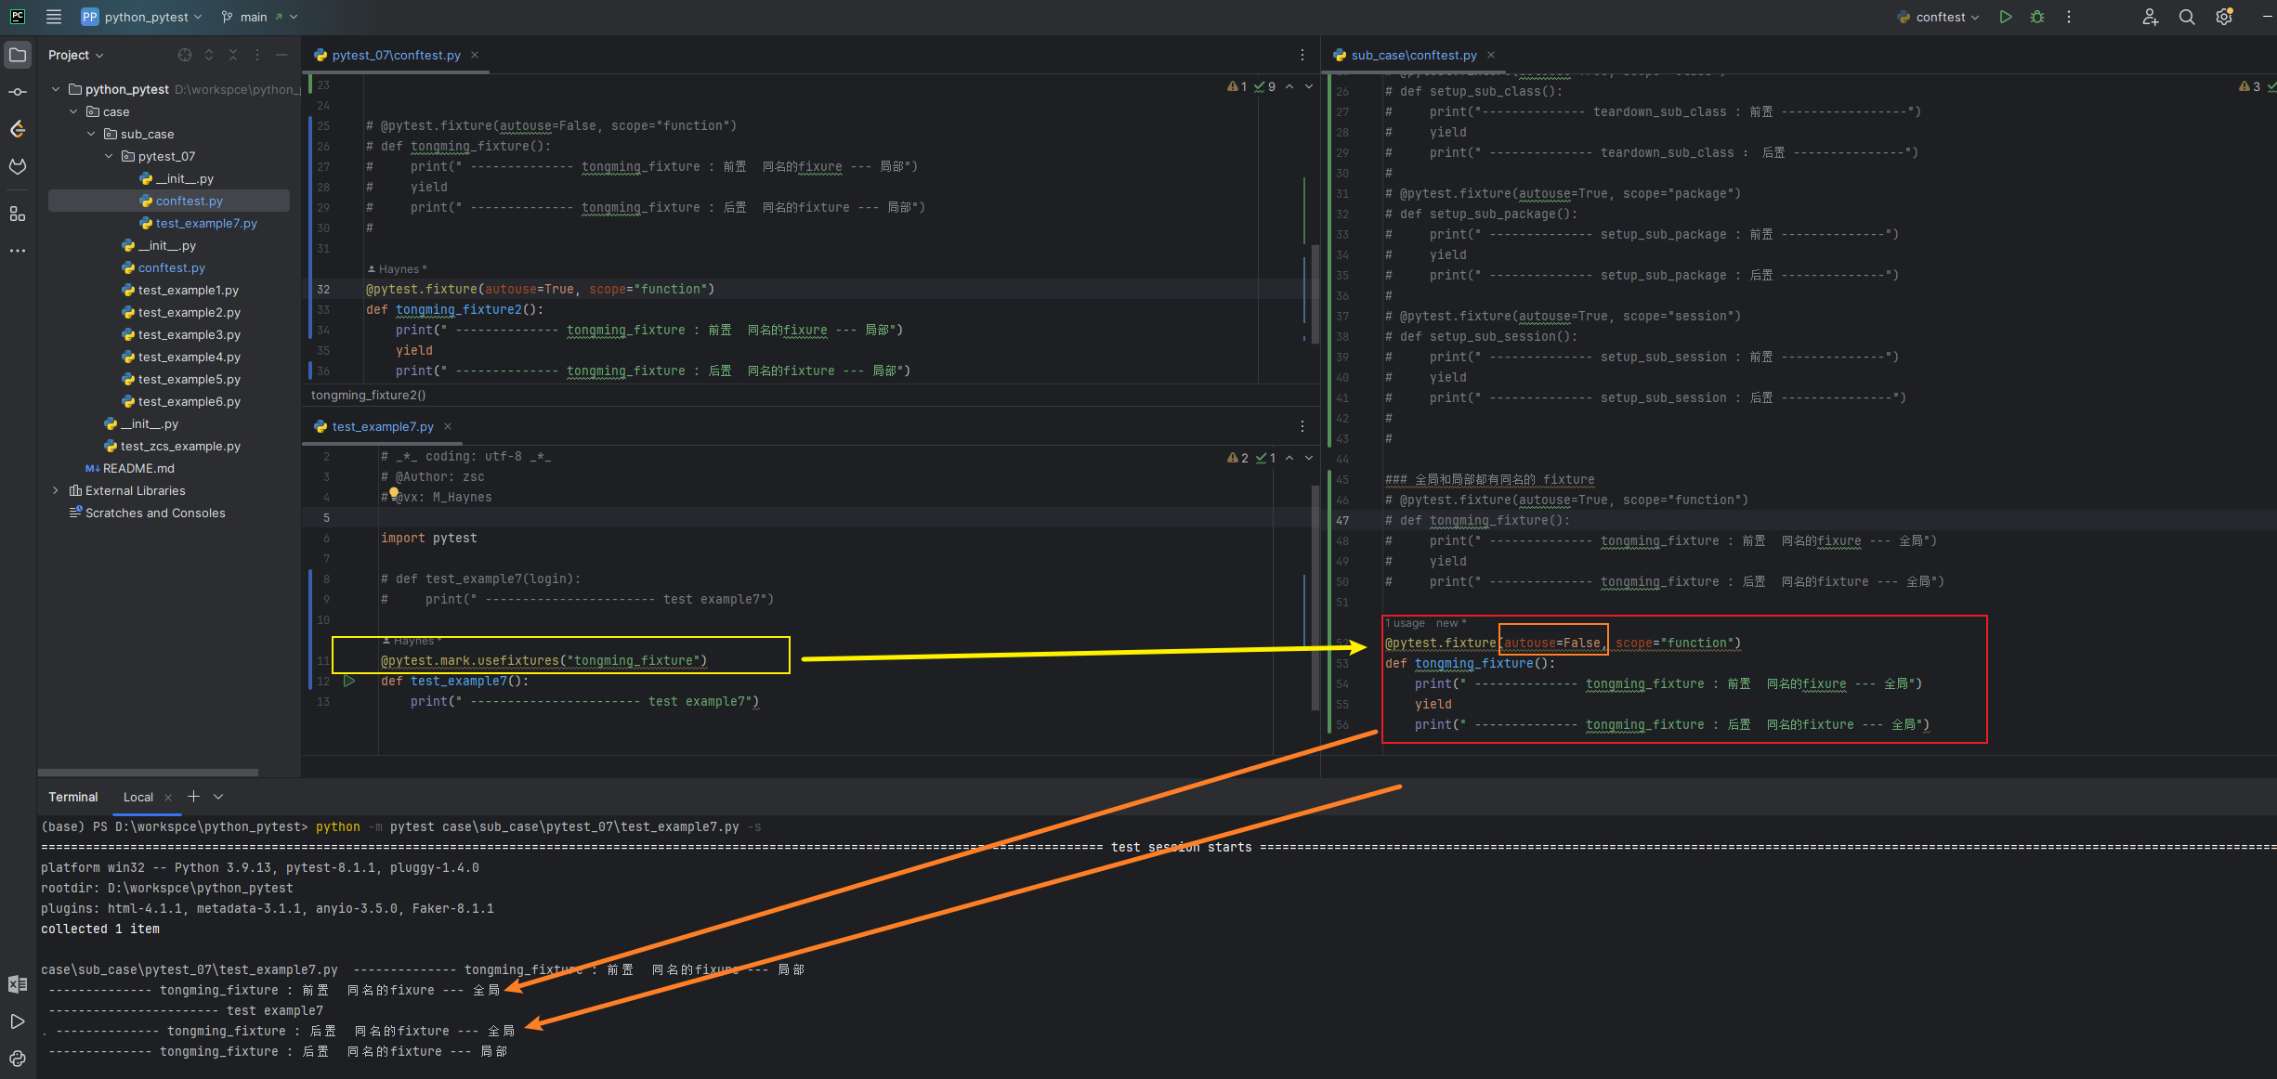Select the Local terminal tab
Viewport: 2277px width, 1079px height.
(137, 797)
